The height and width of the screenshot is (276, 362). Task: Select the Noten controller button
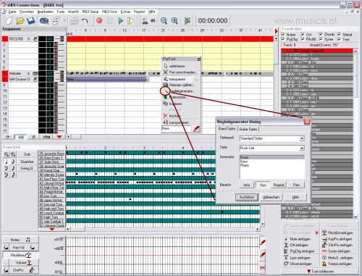[x=20, y=240]
